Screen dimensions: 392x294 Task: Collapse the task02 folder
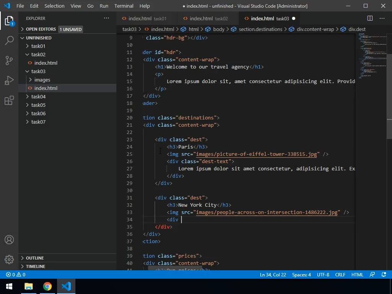tap(38, 54)
